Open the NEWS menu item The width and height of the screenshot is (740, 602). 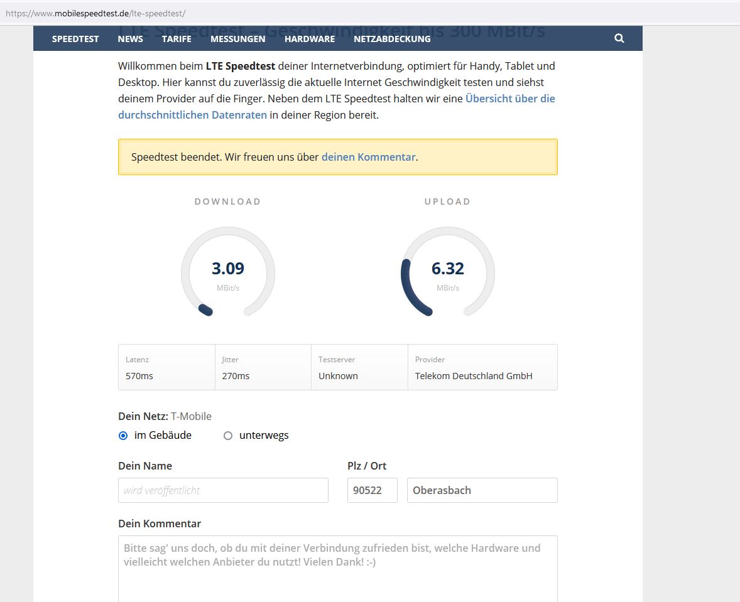(130, 39)
